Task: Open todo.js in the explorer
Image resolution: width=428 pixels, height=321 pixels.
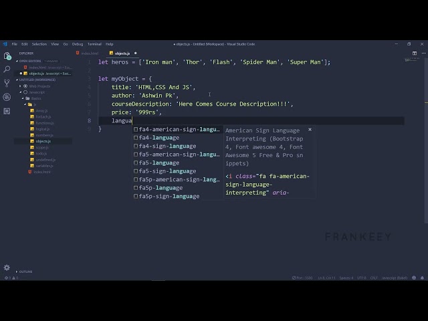Action: point(41,153)
